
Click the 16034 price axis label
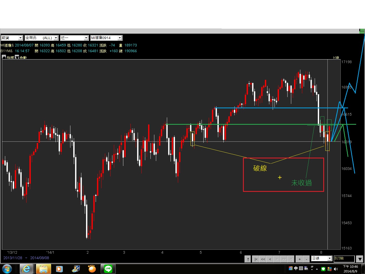tap(346, 169)
